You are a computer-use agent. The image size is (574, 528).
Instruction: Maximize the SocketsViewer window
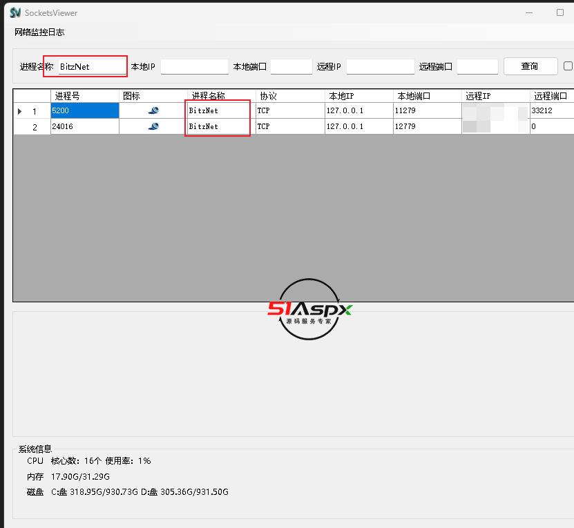[x=560, y=13]
